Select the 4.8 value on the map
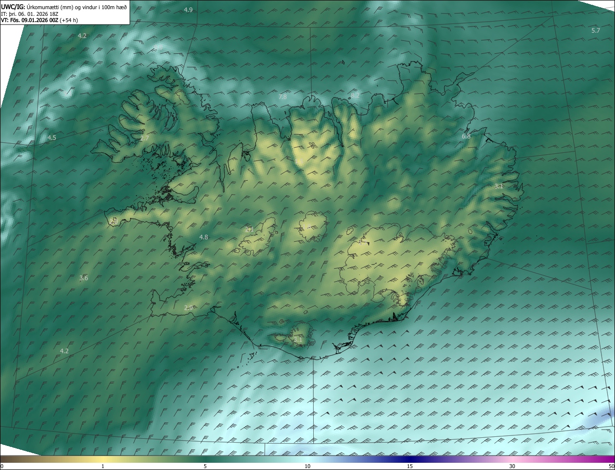Image resolution: width=615 pixels, height=470 pixels. 204,237
